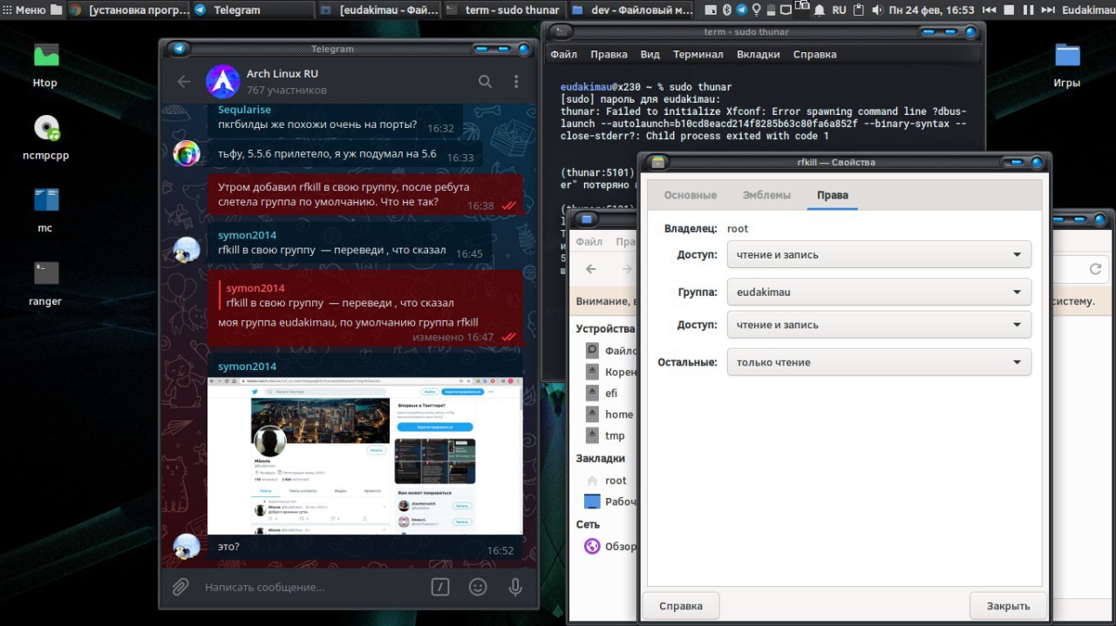Open the Игры folder on the desktop
The height and width of the screenshot is (626, 1116).
click(x=1067, y=65)
